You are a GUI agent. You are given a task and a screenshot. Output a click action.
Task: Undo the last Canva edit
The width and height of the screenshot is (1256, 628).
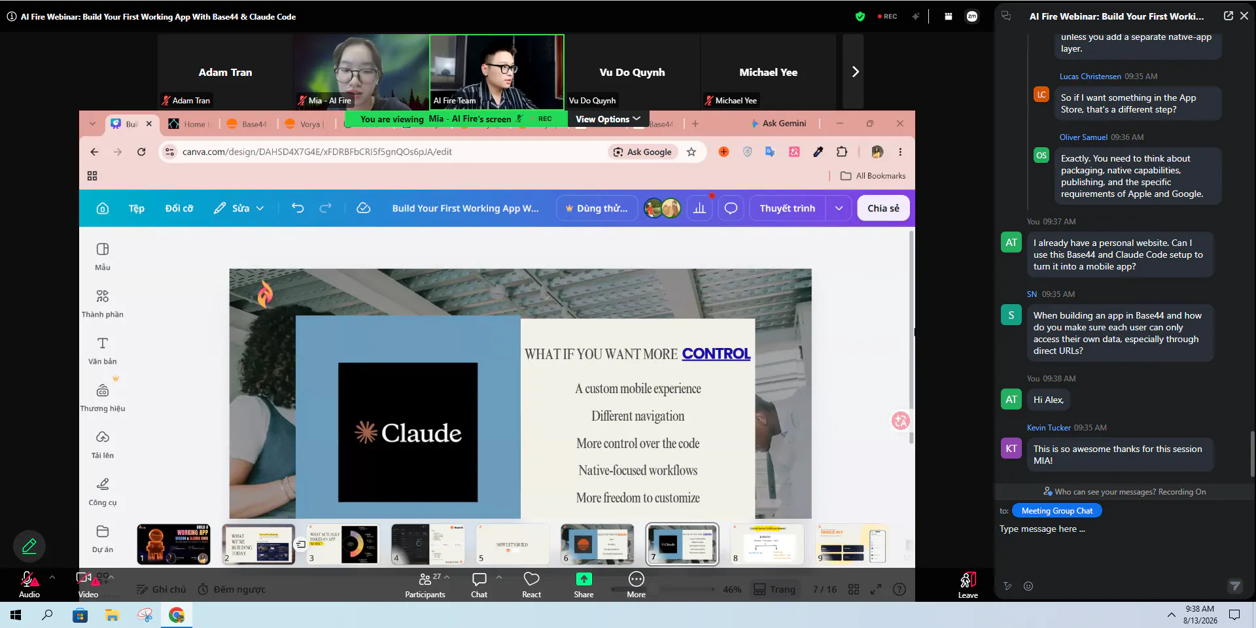tap(298, 208)
